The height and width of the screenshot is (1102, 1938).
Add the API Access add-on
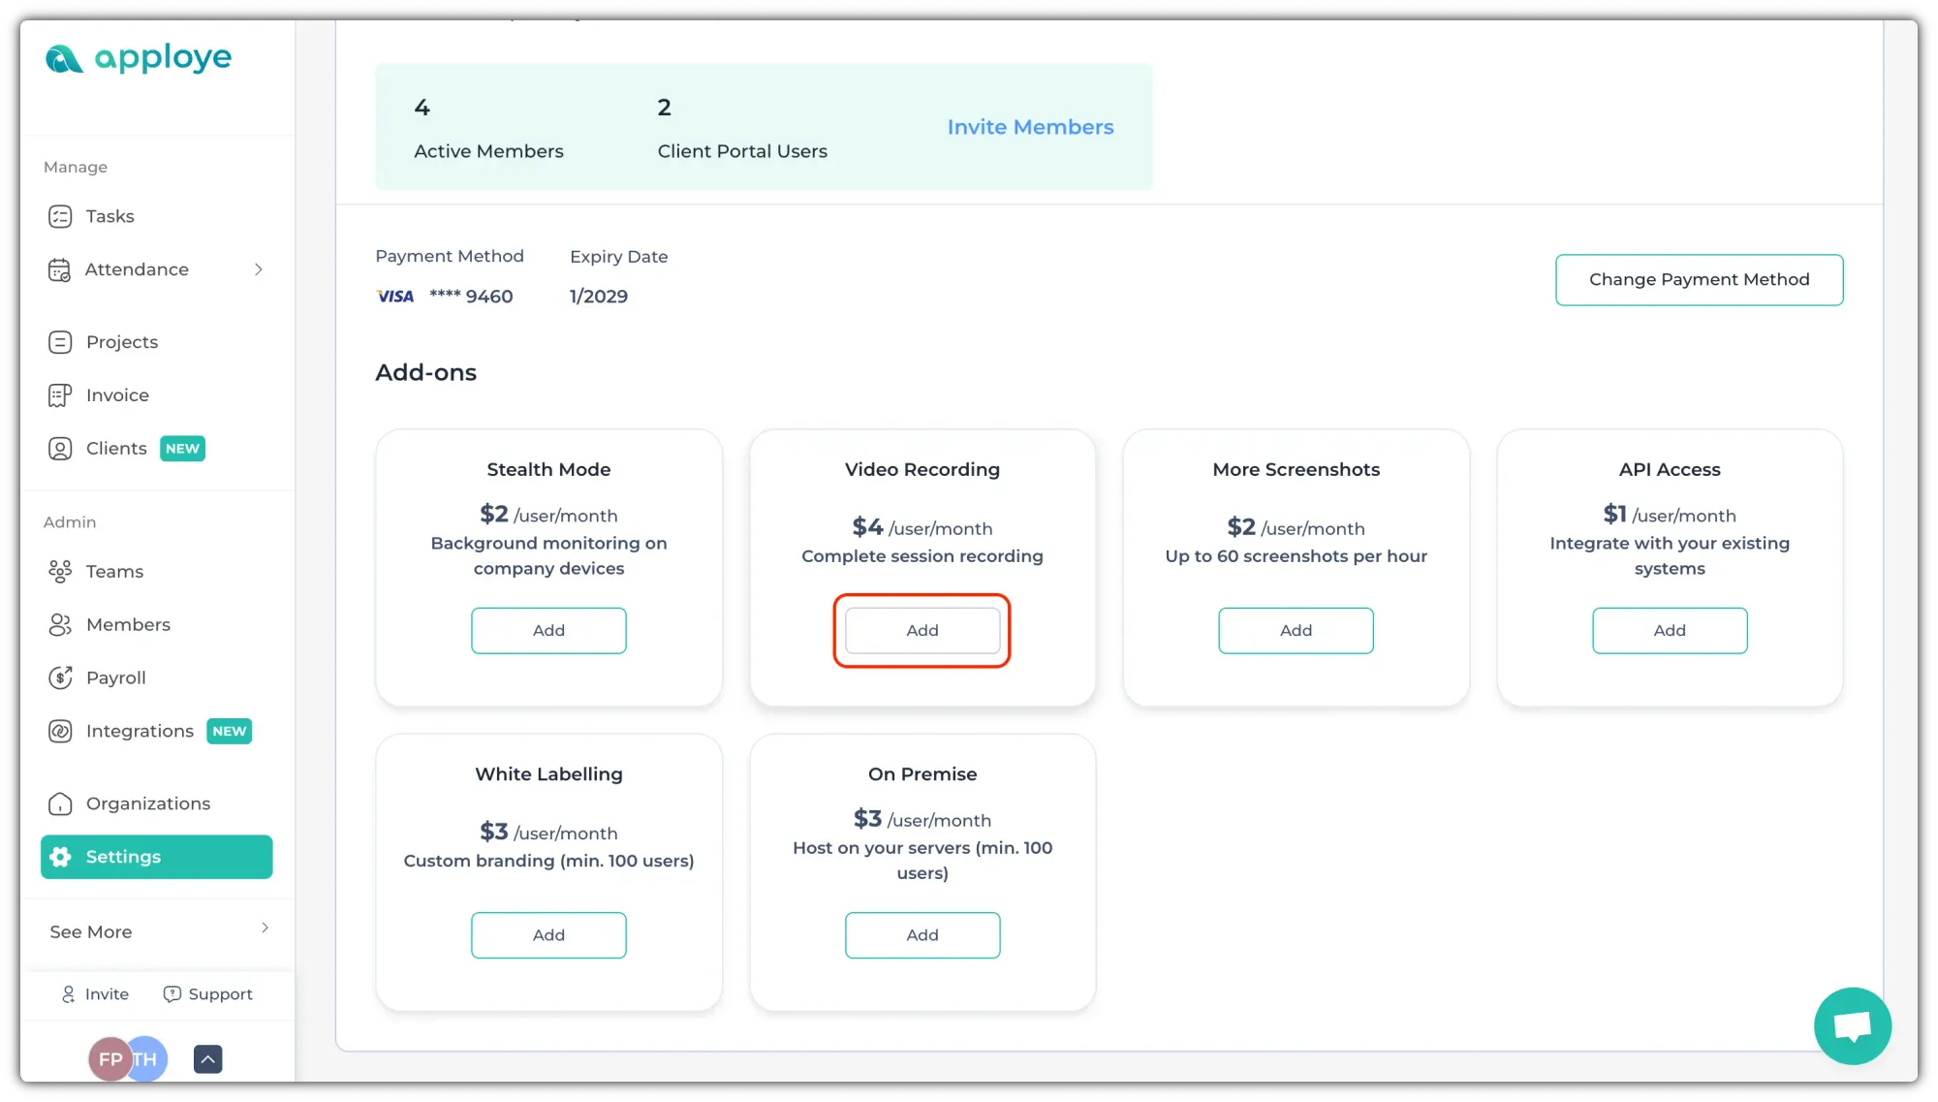[1669, 631]
